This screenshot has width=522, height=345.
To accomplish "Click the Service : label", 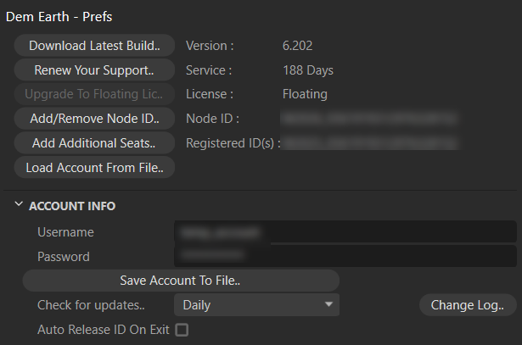I will (209, 70).
